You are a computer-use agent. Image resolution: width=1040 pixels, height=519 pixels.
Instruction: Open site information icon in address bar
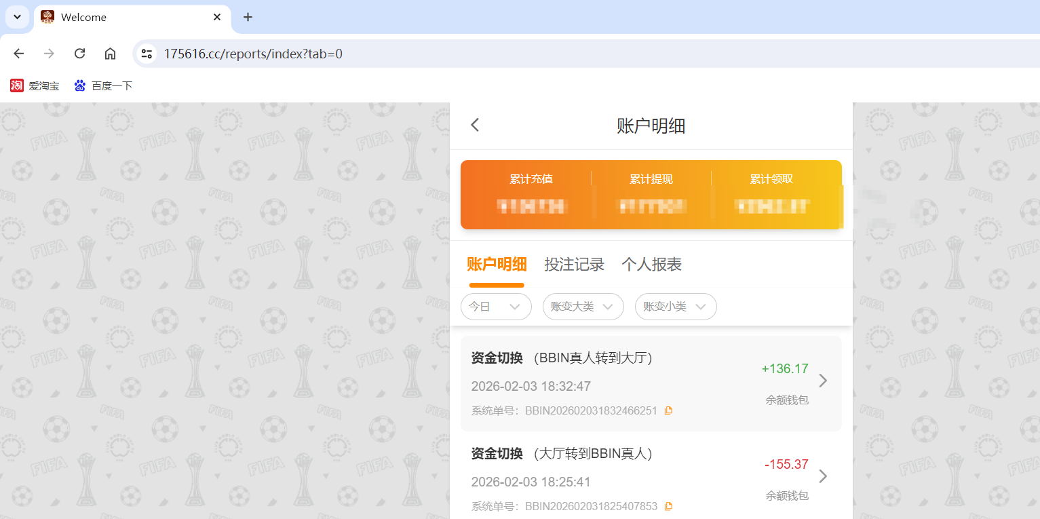(x=147, y=53)
